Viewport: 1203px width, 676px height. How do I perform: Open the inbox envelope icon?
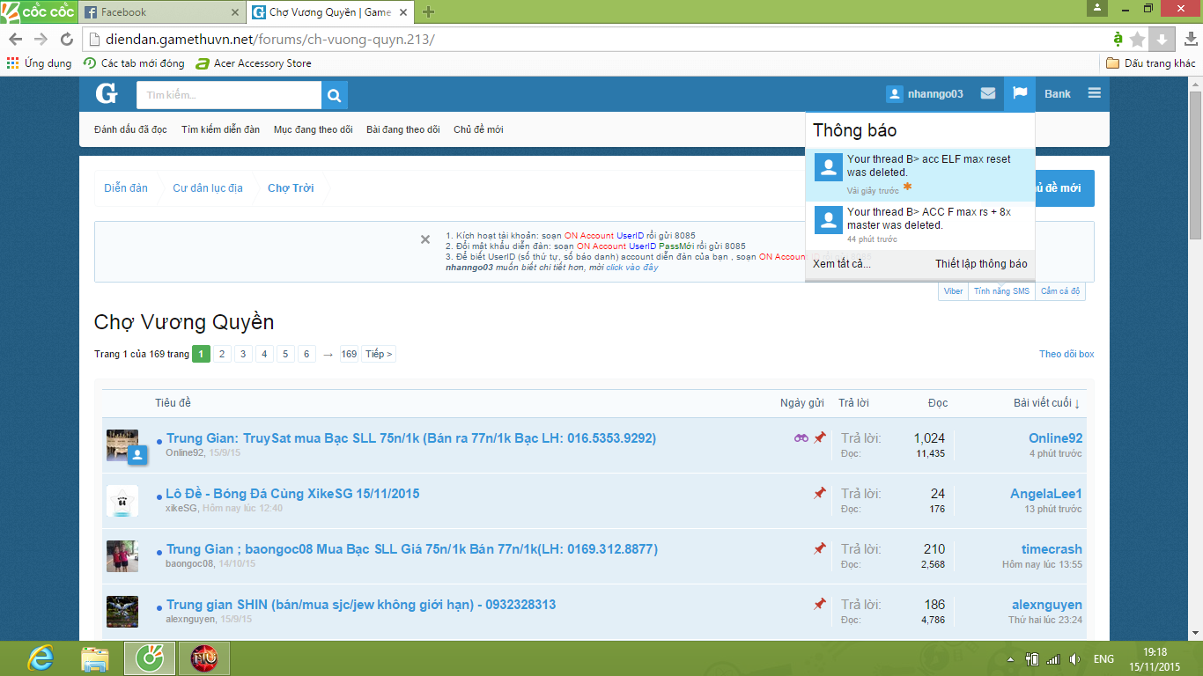pos(988,94)
